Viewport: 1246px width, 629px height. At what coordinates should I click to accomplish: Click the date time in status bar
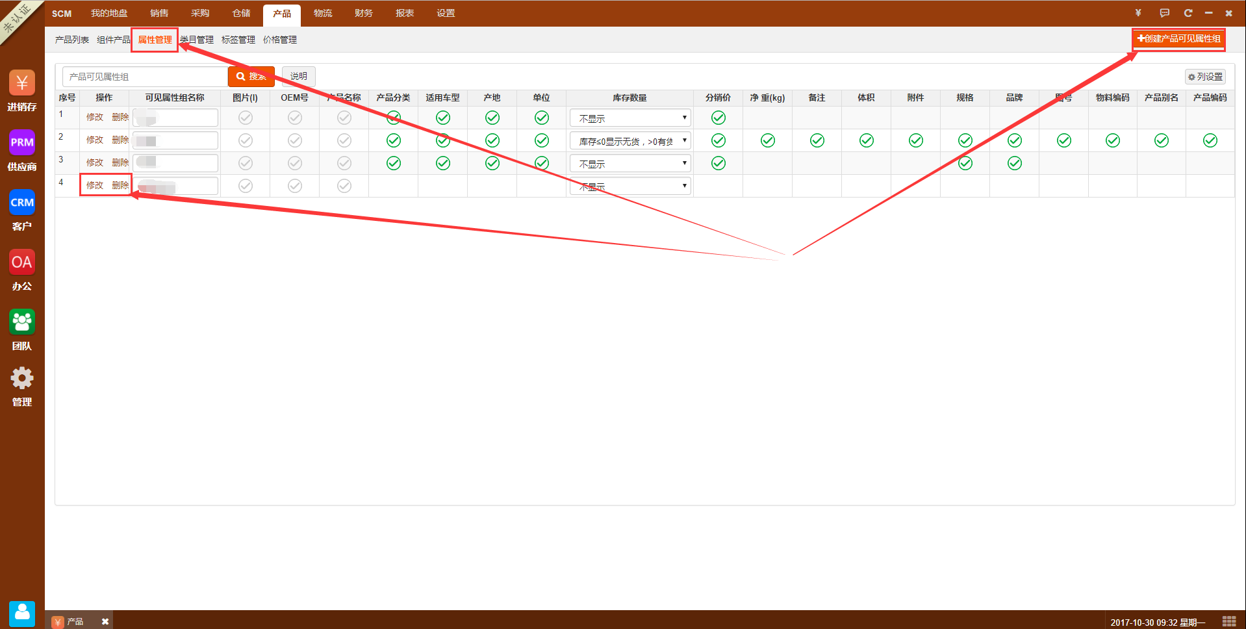point(1158,623)
